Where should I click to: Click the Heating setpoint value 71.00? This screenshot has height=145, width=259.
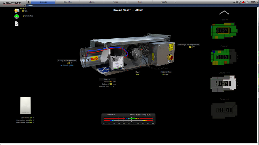click(138, 115)
